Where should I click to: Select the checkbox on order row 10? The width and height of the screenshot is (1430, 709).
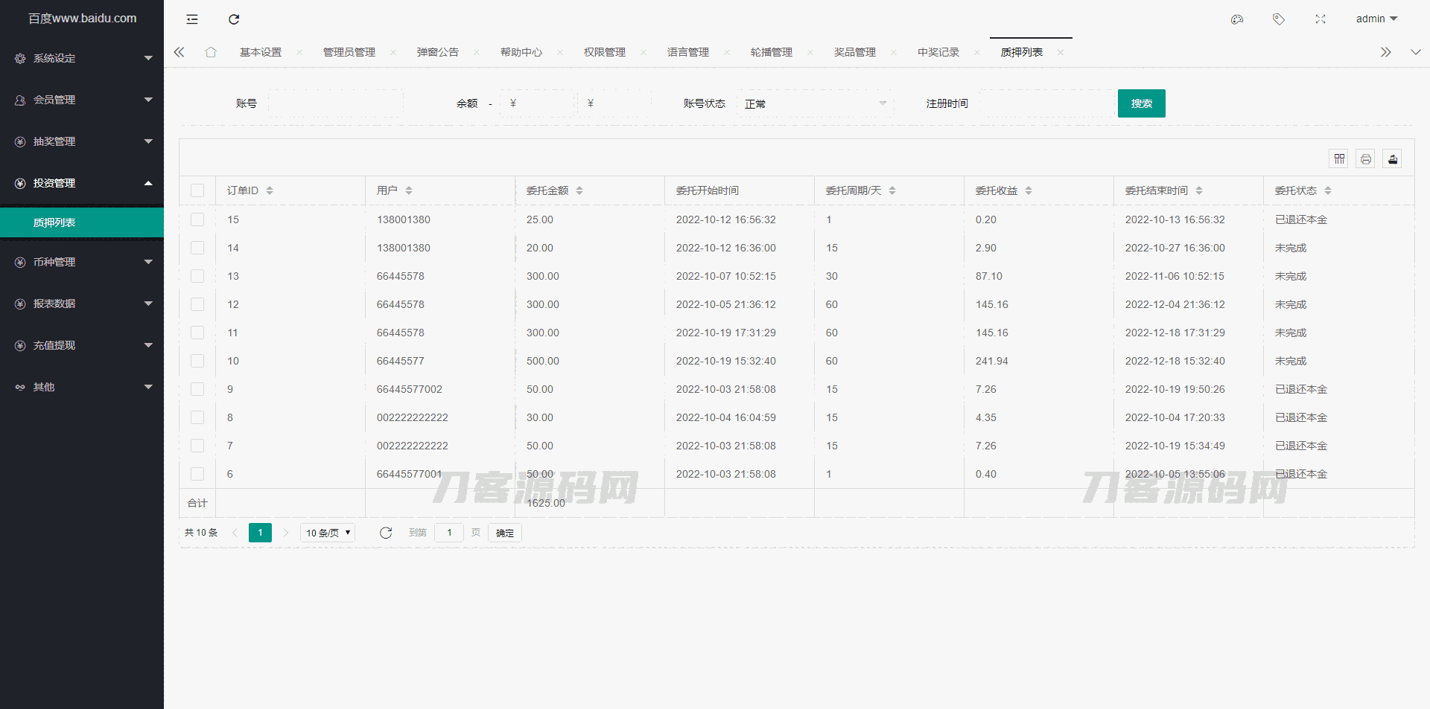[197, 361]
